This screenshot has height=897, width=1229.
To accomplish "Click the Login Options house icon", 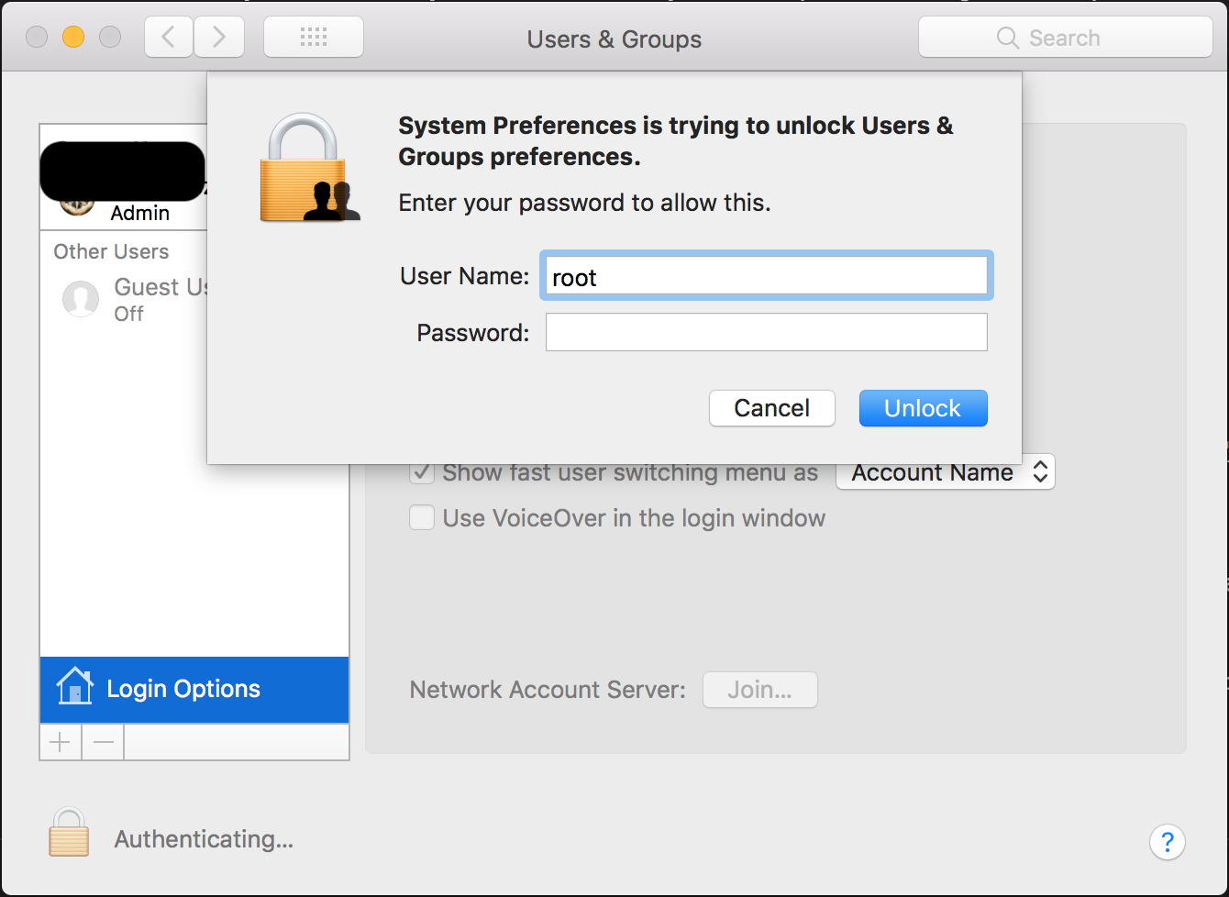I will coord(74,686).
